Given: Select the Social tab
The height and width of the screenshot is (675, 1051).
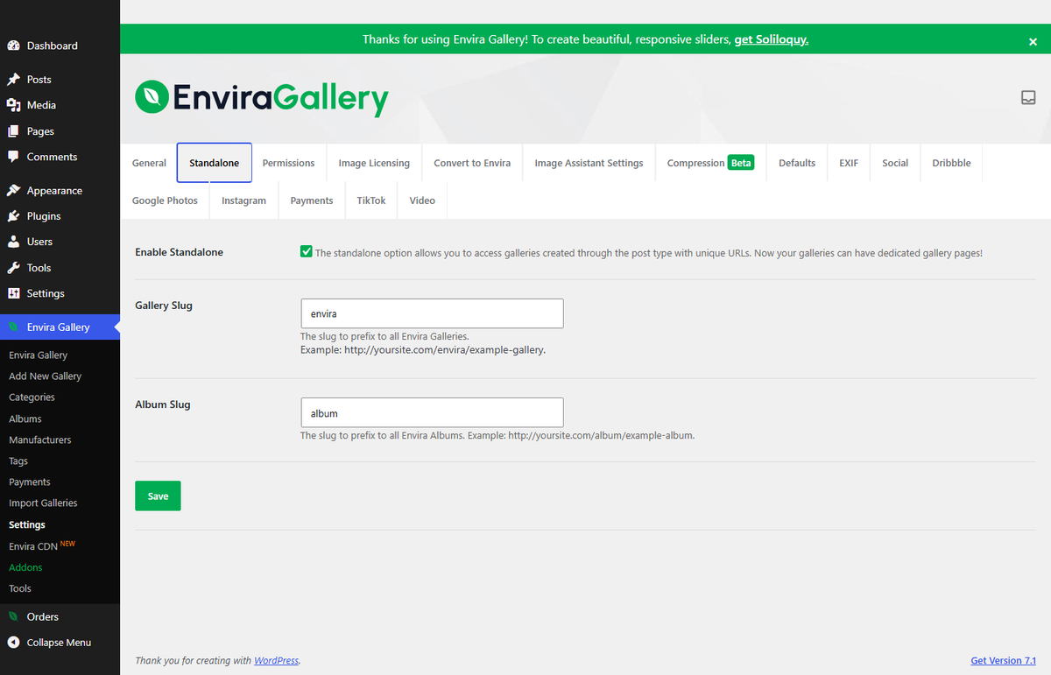Looking at the screenshot, I should click(895, 163).
